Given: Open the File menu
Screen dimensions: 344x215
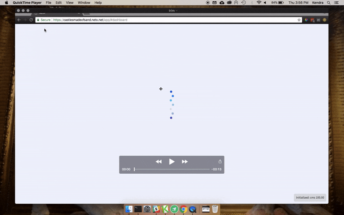Looking at the screenshot, I should [49, 3].
